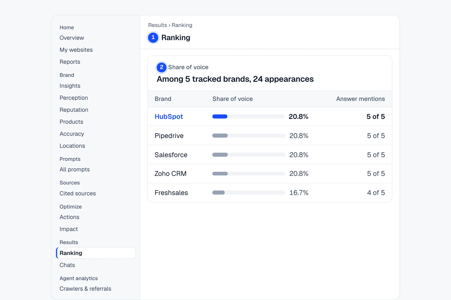451x300 pixels.
Task: Open the Perception page
Action: click(74, 98)
